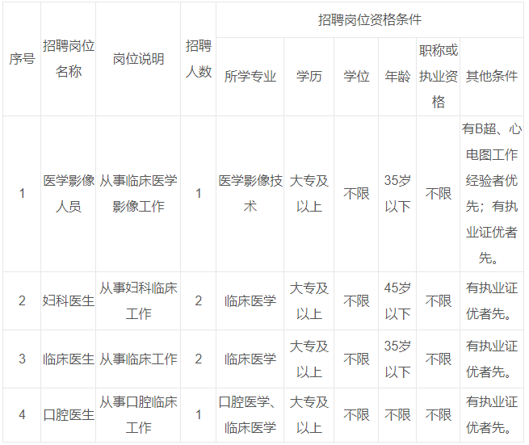The width and height of the screenshot is (529, 445).
Task: Select the 岗位说明 header cell
Action: [138, 60]
